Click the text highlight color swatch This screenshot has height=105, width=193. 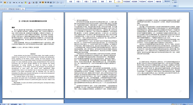[x=26, y=3]
